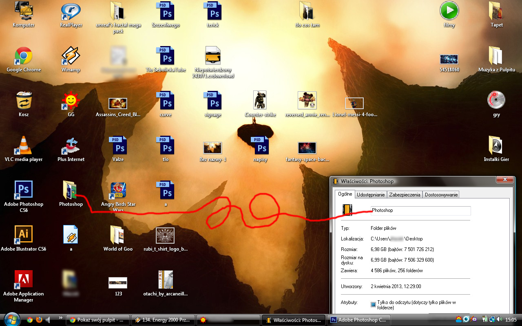
Task: Open the 15:05 system clock
Action: 511,320
